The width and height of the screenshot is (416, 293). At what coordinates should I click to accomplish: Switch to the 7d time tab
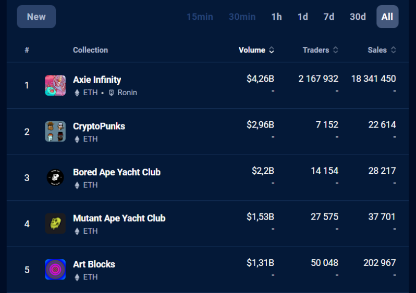(x=329, y=17)
